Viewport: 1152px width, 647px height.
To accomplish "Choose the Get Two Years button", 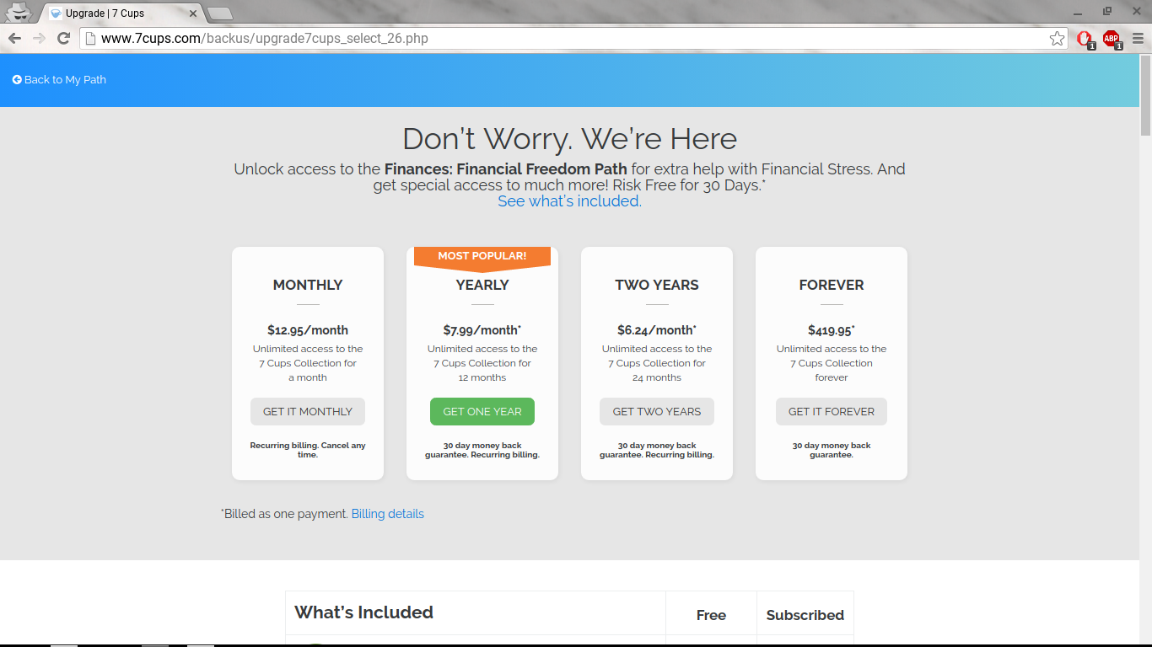I will pos(657,412).
